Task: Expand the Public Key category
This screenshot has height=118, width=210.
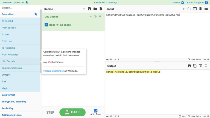Action: point(20,108)
